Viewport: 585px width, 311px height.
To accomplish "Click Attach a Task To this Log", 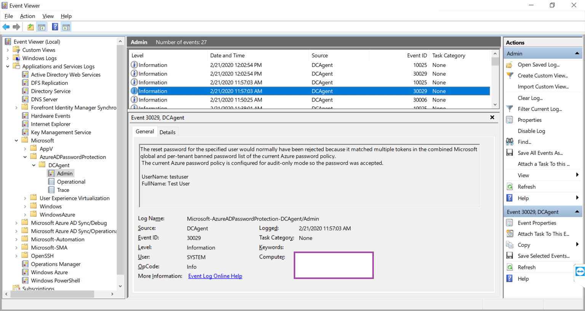I will (x=543, y=164).
